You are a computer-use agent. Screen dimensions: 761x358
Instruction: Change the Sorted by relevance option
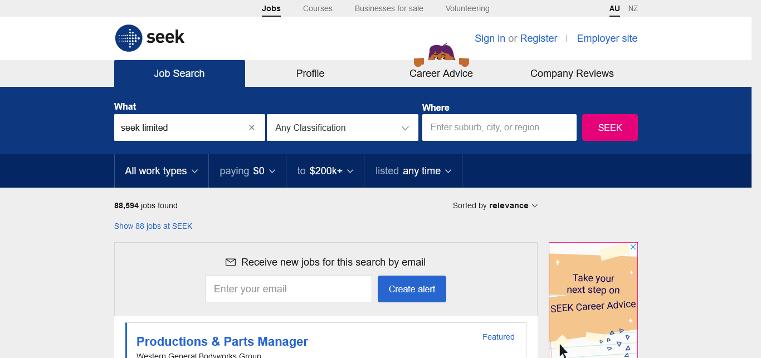tap(495, 205)
